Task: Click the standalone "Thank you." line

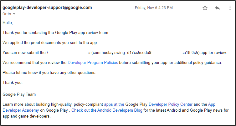Action: (x=13, y=82)
